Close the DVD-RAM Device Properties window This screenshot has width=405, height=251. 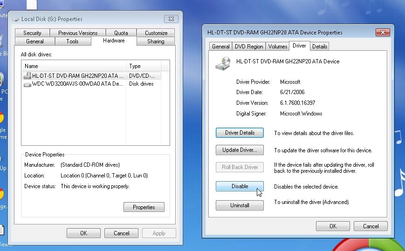pyautogui.click(x=383, y=32)
